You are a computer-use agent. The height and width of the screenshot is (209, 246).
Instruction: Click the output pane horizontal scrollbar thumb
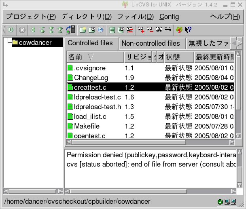click(128, 192)
